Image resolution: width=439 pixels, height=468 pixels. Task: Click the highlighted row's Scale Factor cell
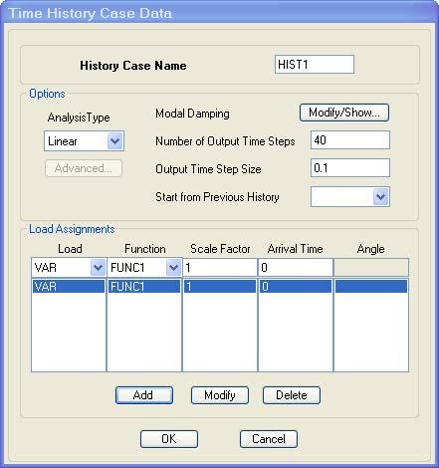(220, 286)
